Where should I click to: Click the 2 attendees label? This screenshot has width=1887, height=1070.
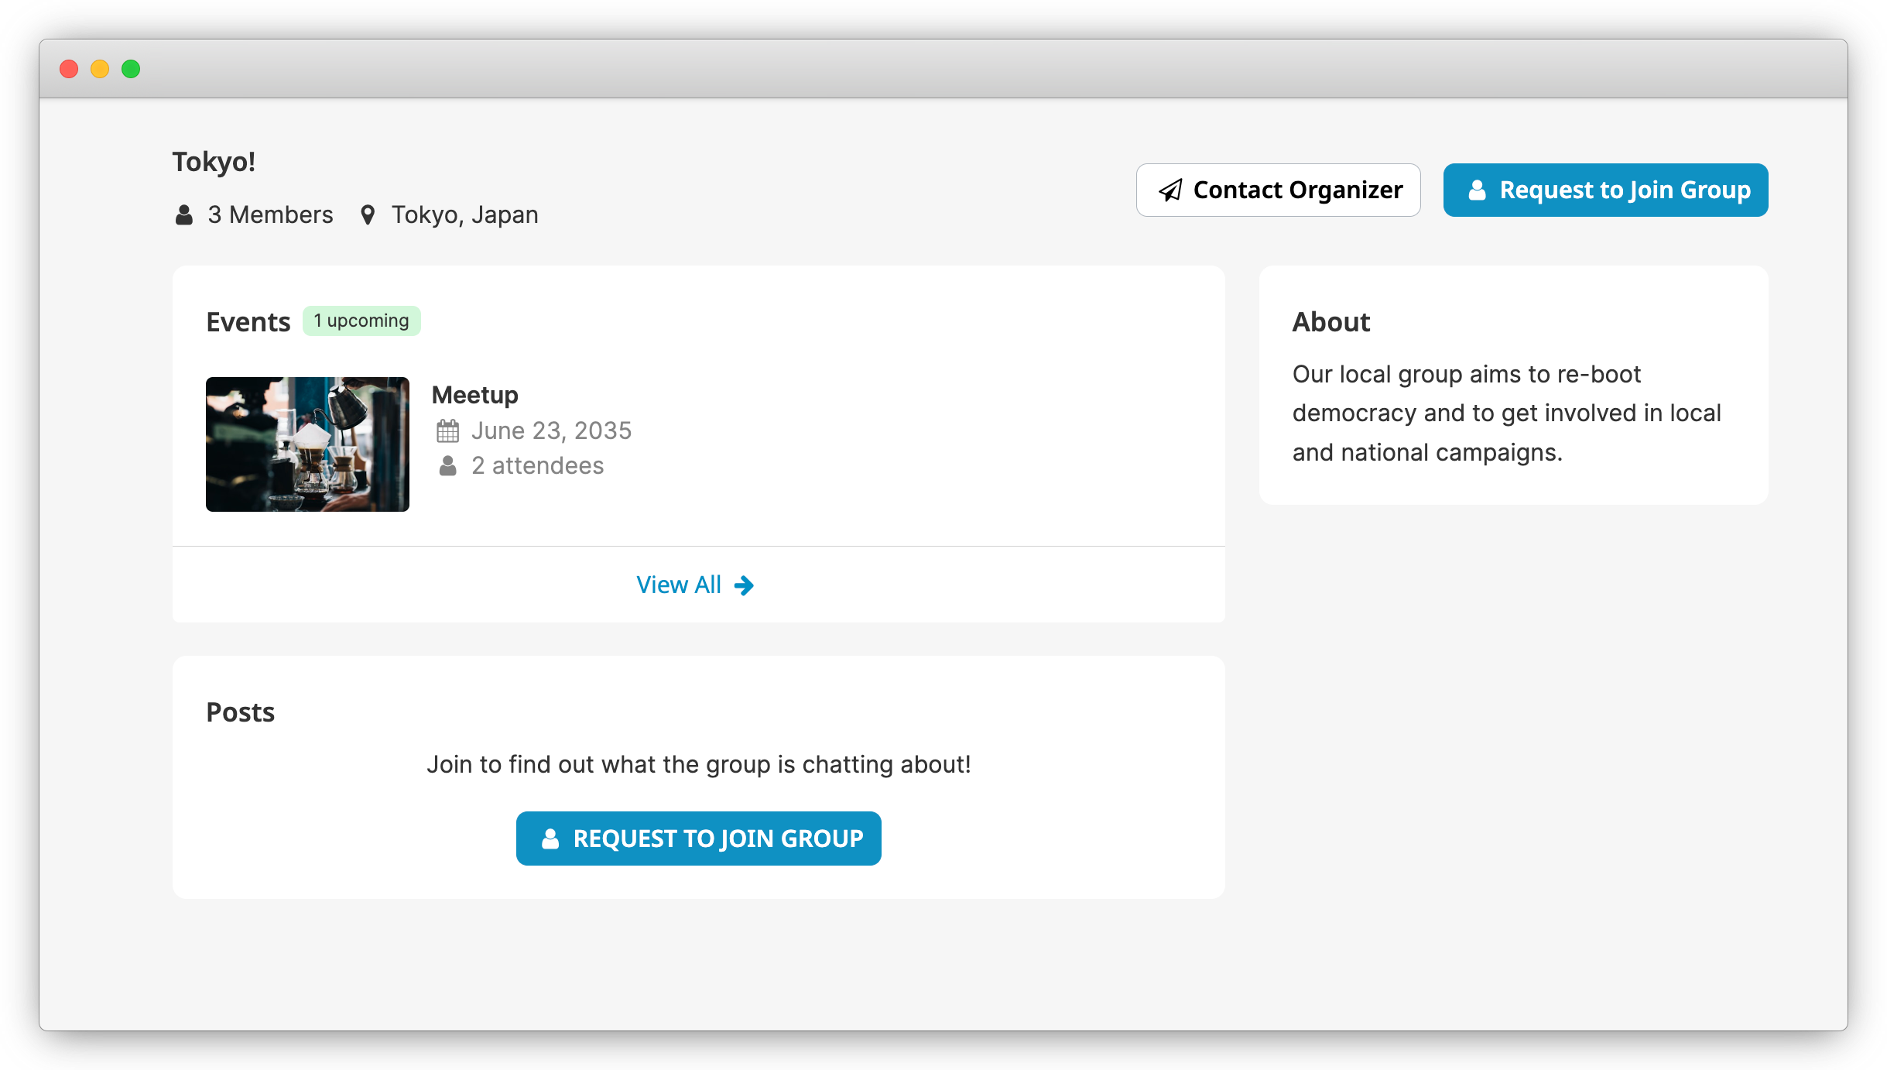(x=537, y=465)
